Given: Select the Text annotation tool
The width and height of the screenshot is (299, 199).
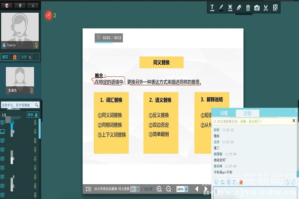Looking at the screenshot, I should click(x=212, y=8).
